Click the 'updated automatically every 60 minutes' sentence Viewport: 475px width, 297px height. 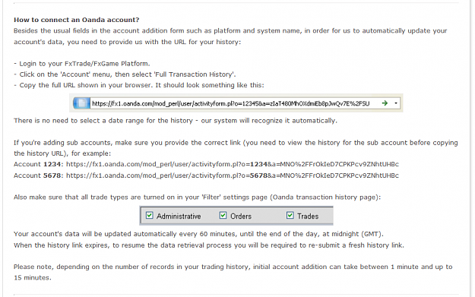[198, 234]
